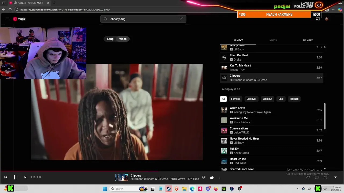Open File Explorer from the taskbar
The height and width of the screenshot is (193, 344).
pyautogui.click(x=184, y=189)
